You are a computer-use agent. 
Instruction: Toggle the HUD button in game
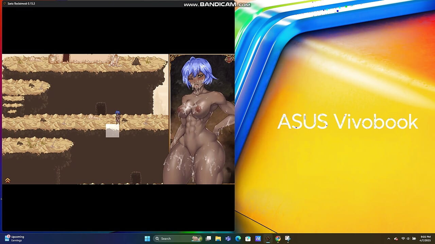pyautogui.click(x=229, y=60)
